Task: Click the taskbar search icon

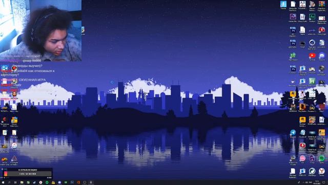Action: pos(9,182)
